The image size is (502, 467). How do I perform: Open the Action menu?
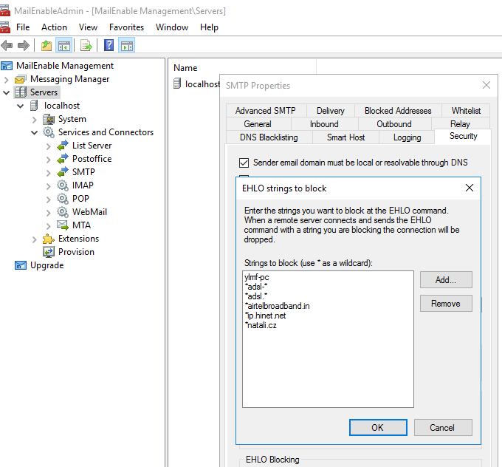pyautogui.click(x=54, y=27)
